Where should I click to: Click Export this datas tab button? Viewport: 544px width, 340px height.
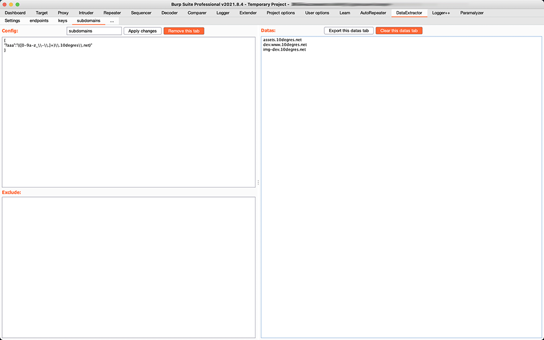tap(349, 30)
